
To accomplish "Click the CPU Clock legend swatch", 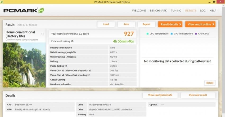I will 196,34.
